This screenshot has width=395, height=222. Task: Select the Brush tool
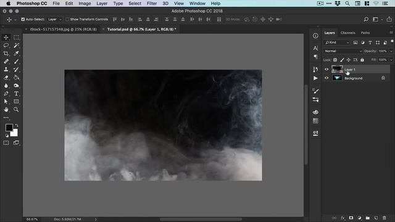click(16, 62)
